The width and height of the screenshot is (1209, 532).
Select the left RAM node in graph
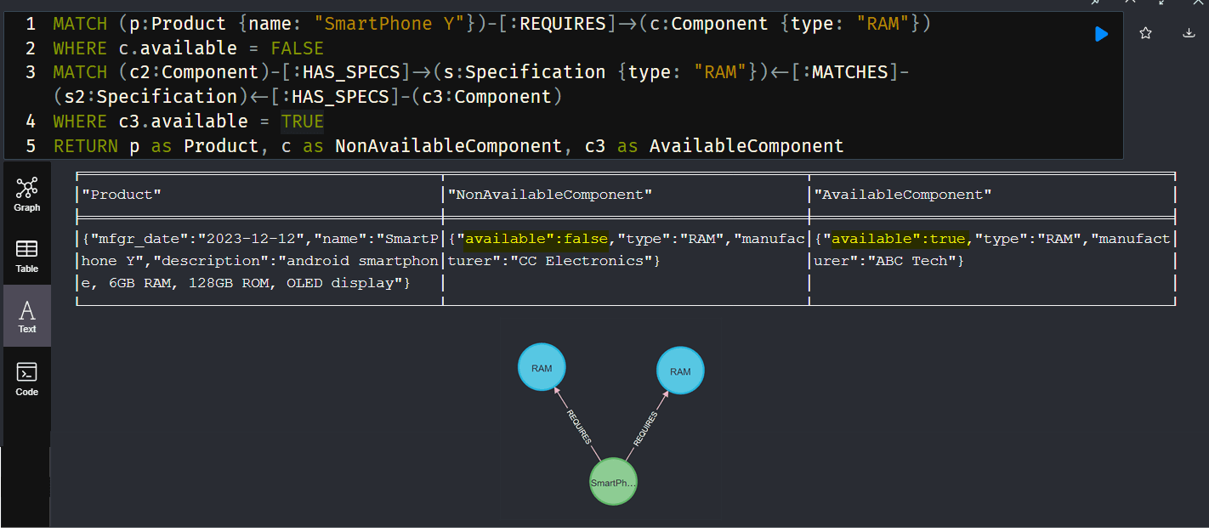pos(542,368)
